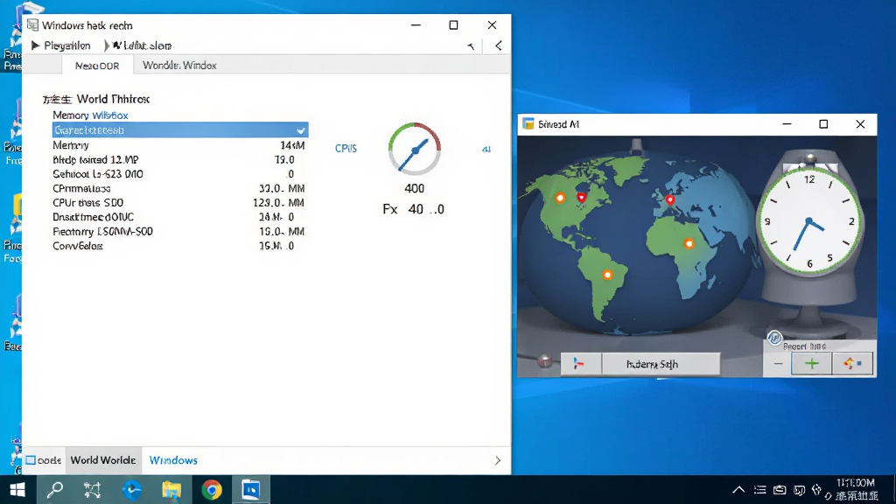The image size is (896, 504).
Task: Click the small red ball left of the arrow button
Action: tap(544, 361)
